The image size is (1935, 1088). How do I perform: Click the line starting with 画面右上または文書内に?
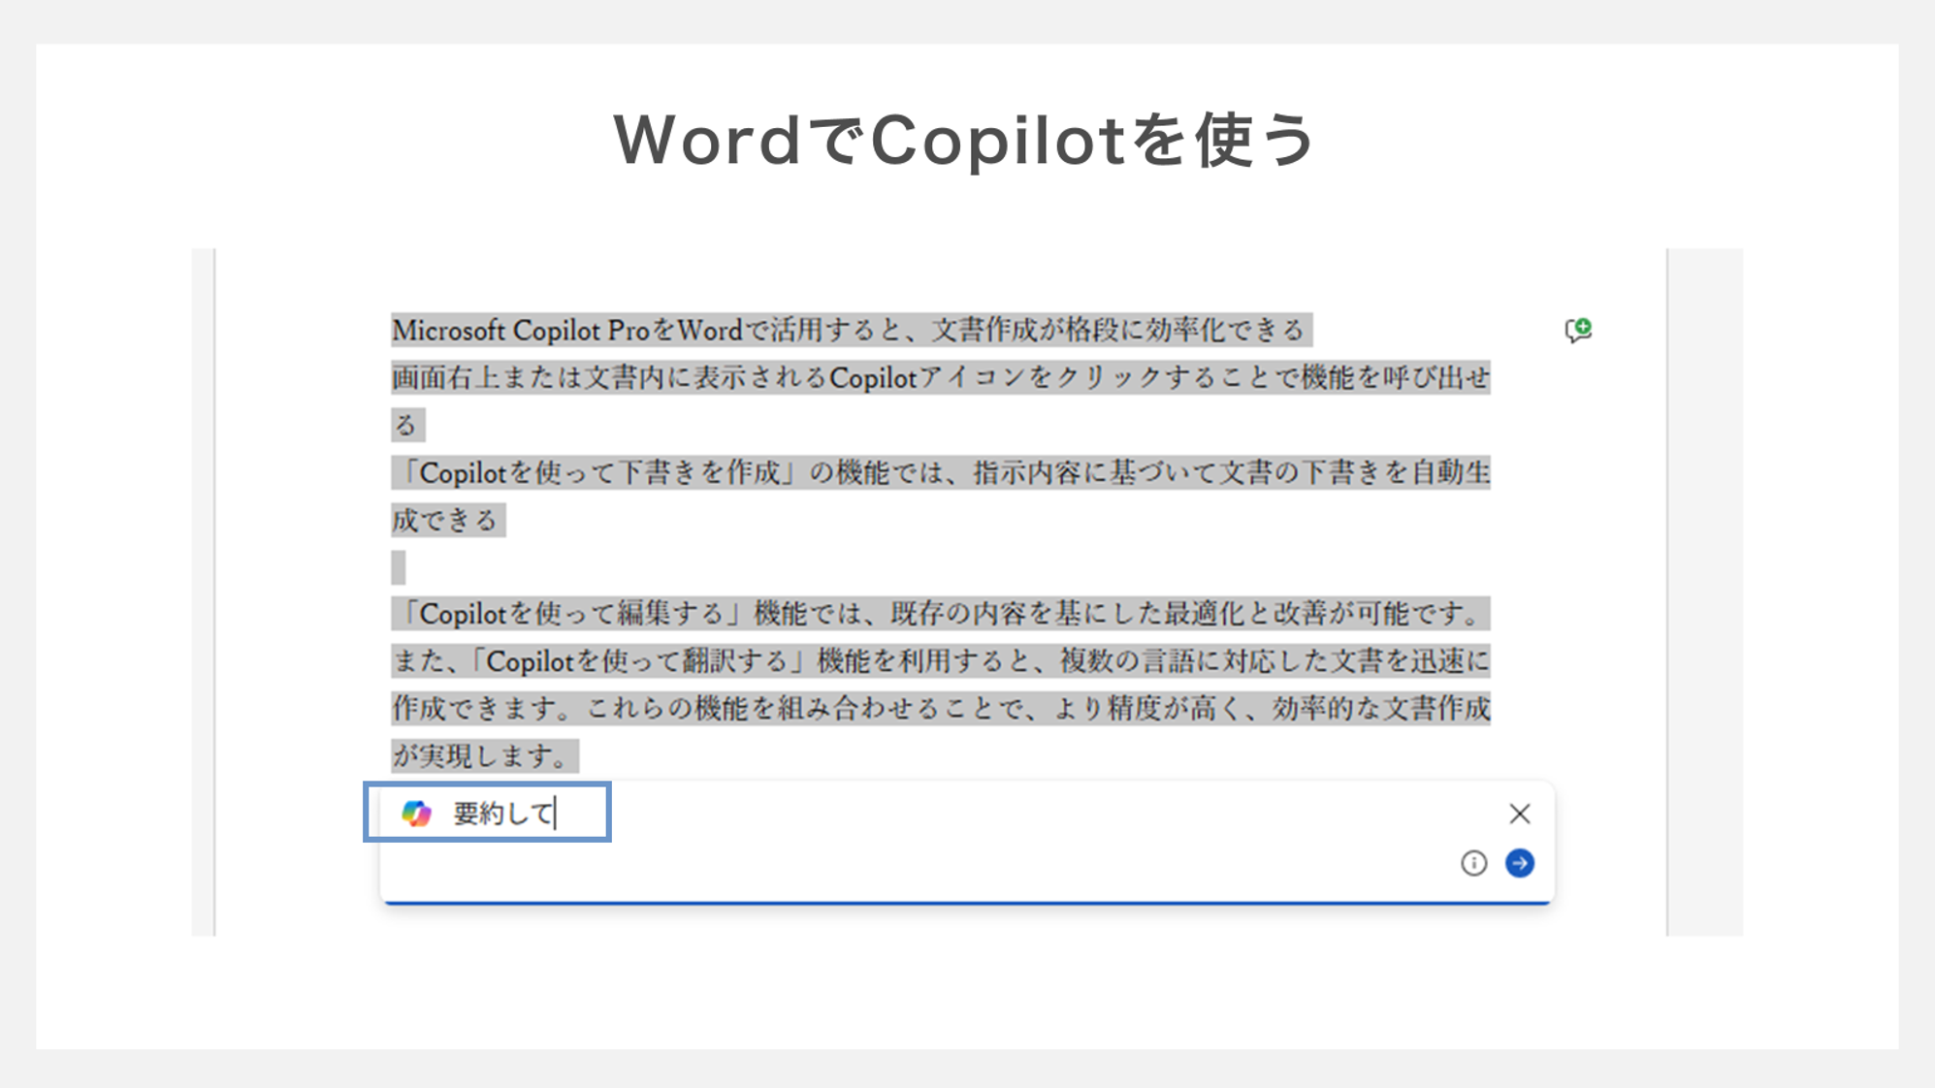click(941, 377)
